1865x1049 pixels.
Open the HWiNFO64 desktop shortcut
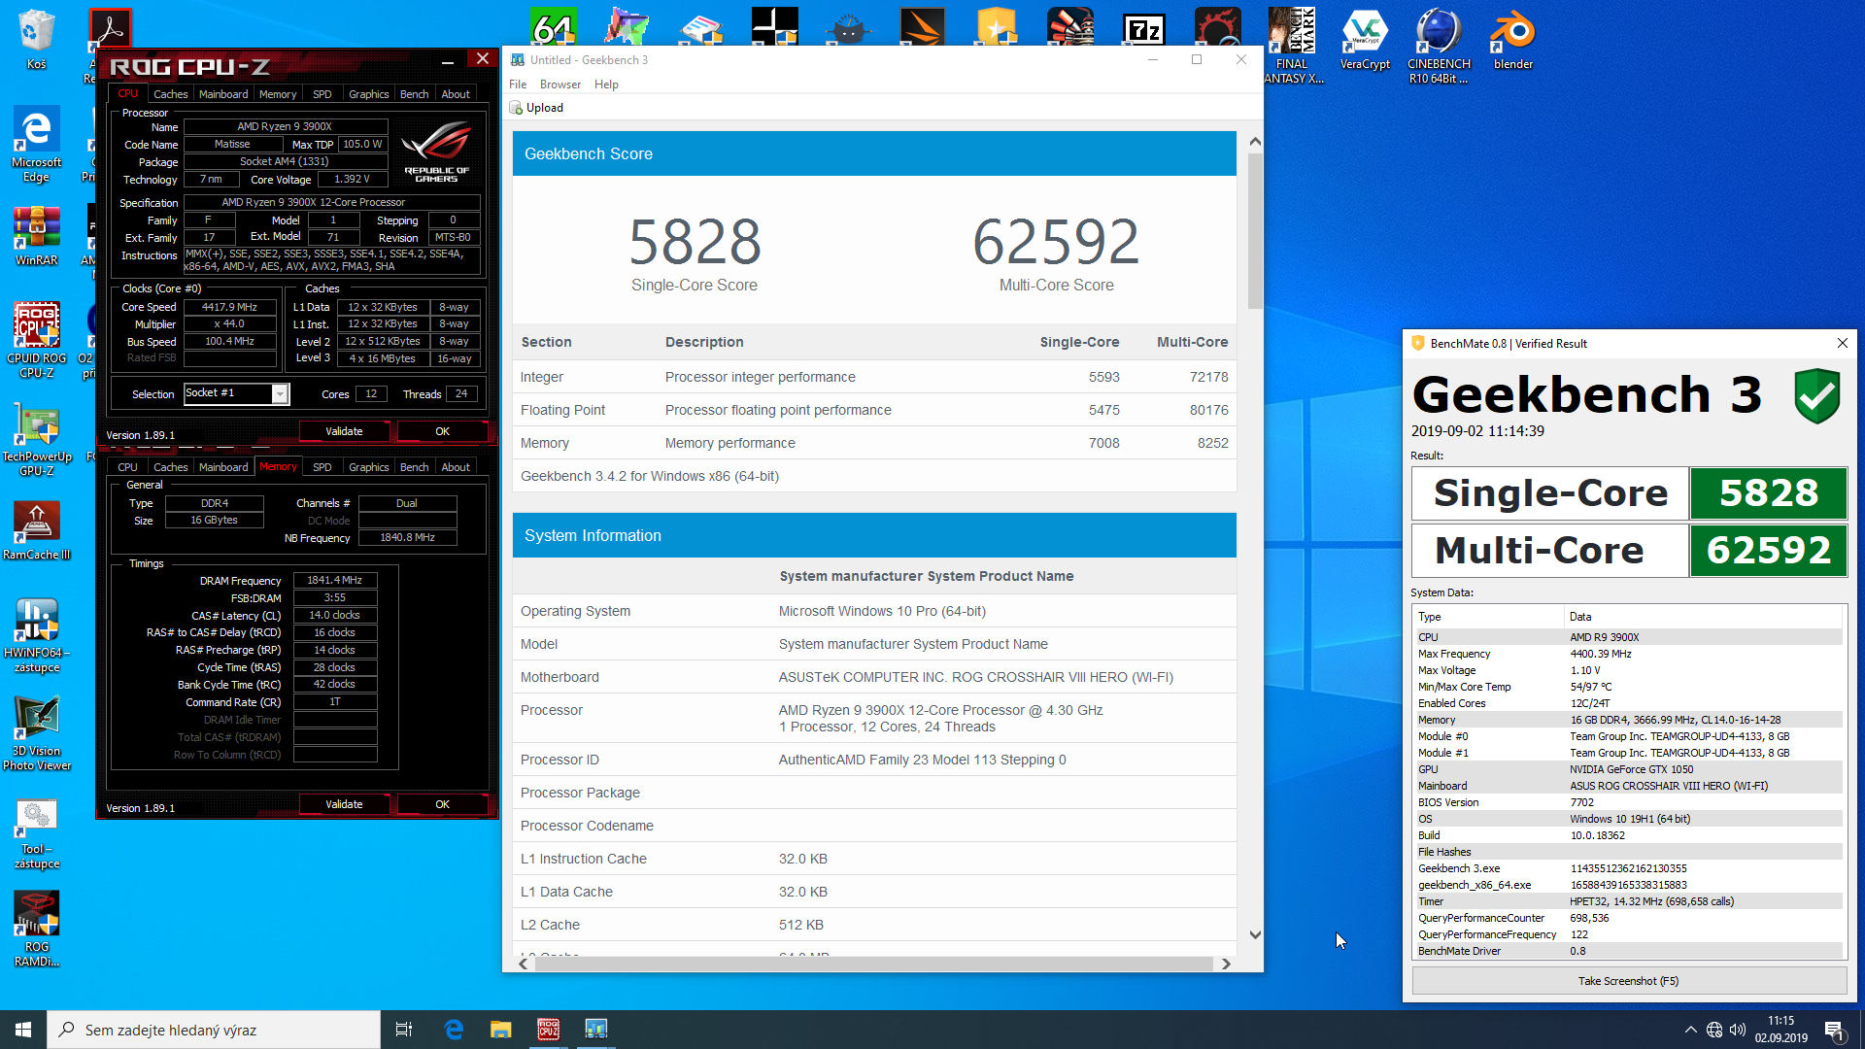(37, 636)
